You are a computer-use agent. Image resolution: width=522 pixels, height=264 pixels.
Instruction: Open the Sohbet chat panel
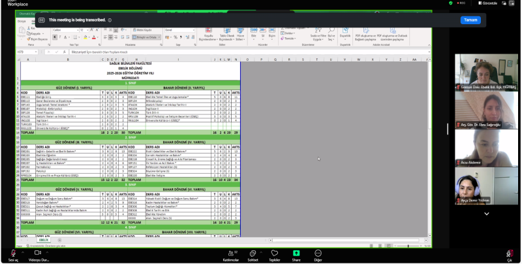coord(253,256)
